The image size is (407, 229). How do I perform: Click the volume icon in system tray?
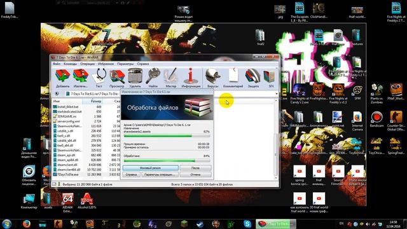pyautogui.click(x=368, y=224)
